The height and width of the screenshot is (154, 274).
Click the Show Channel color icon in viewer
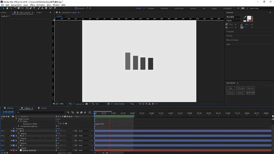click(93, 104)
